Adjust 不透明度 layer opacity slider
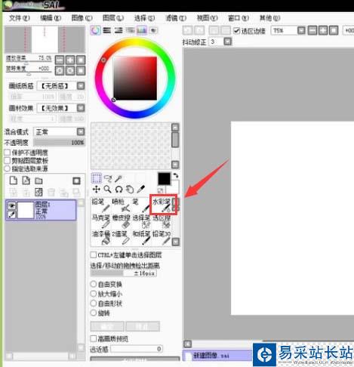This screenshot has width=354, height=367. 59,143
